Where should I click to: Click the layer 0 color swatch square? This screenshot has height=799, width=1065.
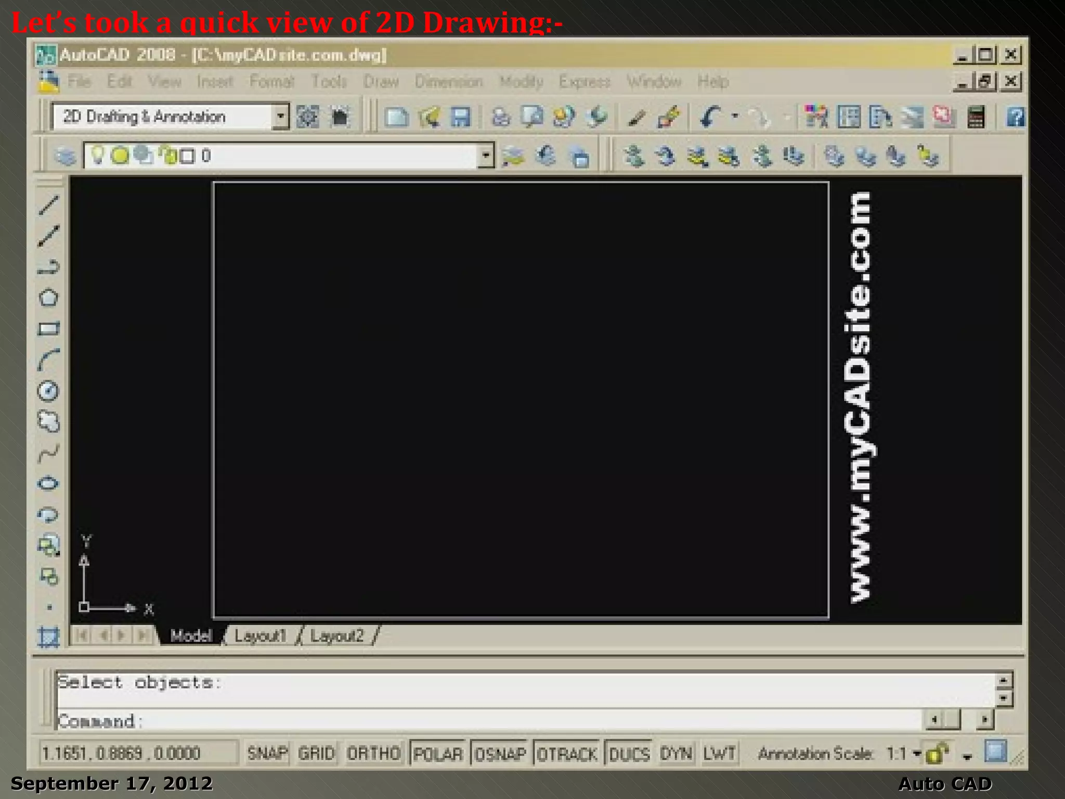click(x=188, y=156)
